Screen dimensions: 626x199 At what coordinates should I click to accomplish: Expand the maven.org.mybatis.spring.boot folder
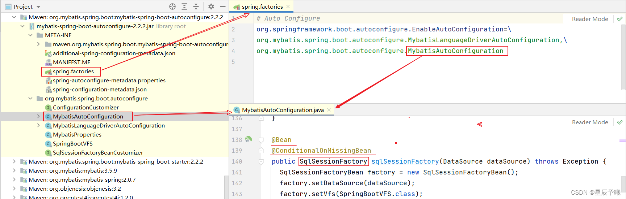[x=38, y=44]
